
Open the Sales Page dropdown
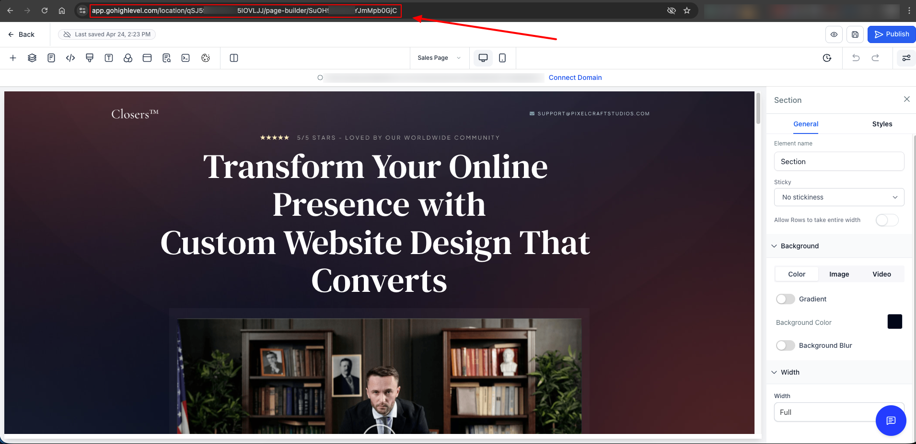[439, 58]
